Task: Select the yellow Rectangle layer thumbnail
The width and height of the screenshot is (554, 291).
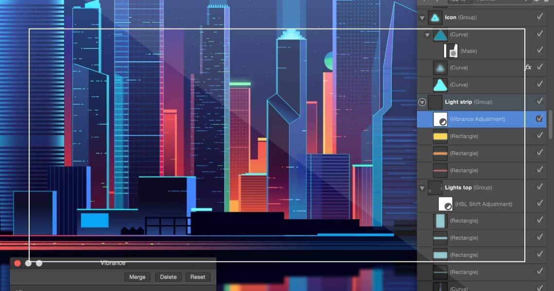Action: pyautogui.click(x=440, y=136)
